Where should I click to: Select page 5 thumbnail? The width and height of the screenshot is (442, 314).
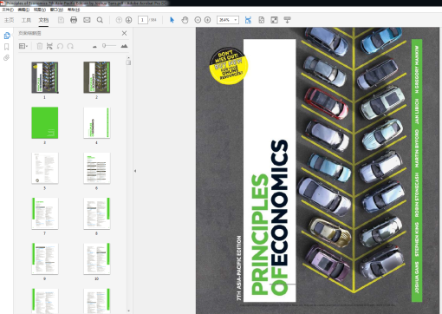coord(45,168)
